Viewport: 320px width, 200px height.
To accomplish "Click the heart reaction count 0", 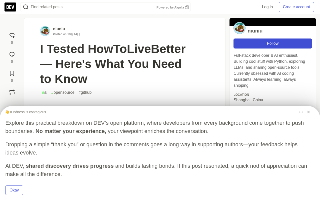I will (12, 42).
